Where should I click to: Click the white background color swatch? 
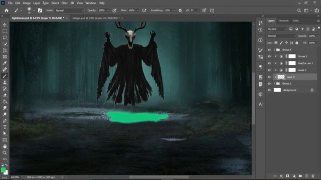(7, 173)
